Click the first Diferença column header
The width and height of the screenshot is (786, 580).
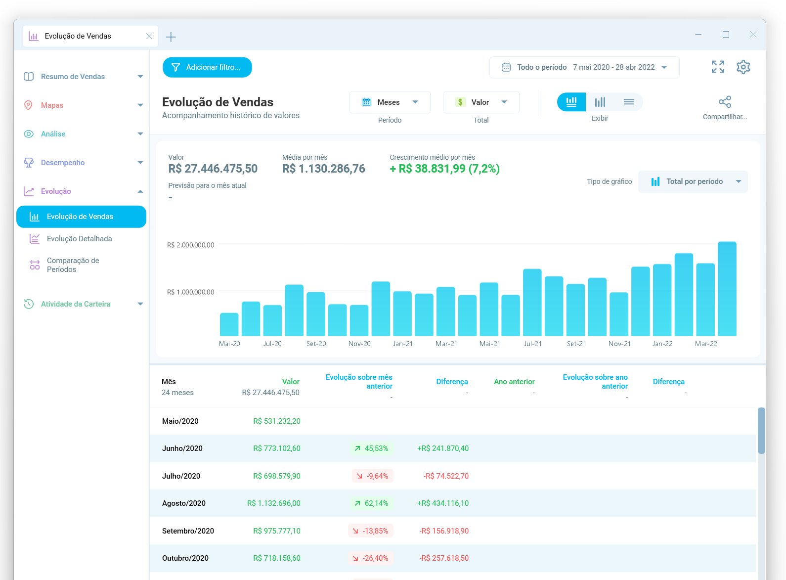pyautogui.click(x=452, y=382)
